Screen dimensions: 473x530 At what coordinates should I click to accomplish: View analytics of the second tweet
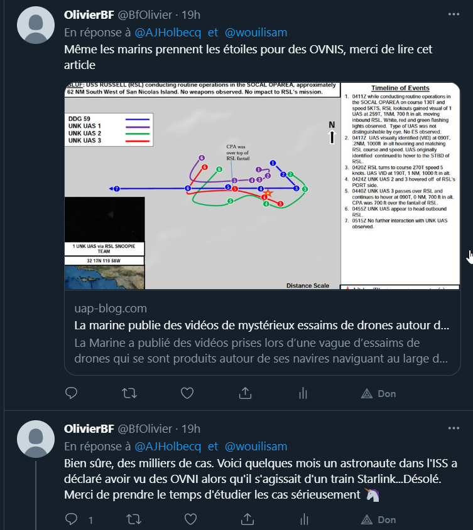[305, 519]
